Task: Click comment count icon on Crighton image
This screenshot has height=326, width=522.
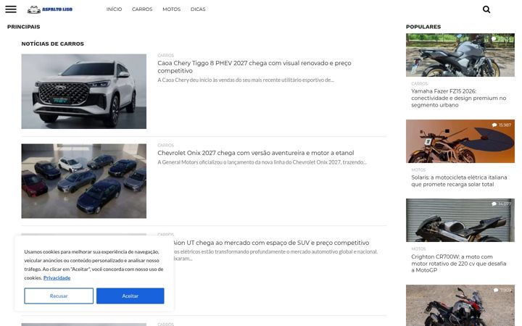Action: (494, 204)
